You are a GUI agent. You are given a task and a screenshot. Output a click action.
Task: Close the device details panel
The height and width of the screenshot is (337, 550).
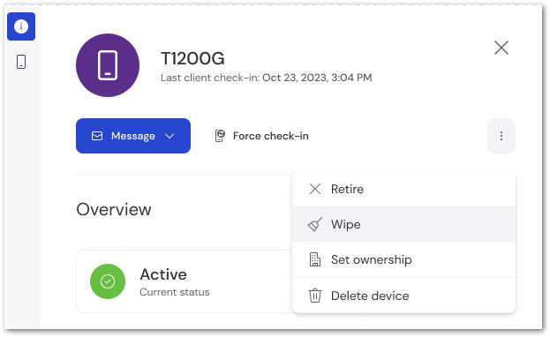[501, 48]
